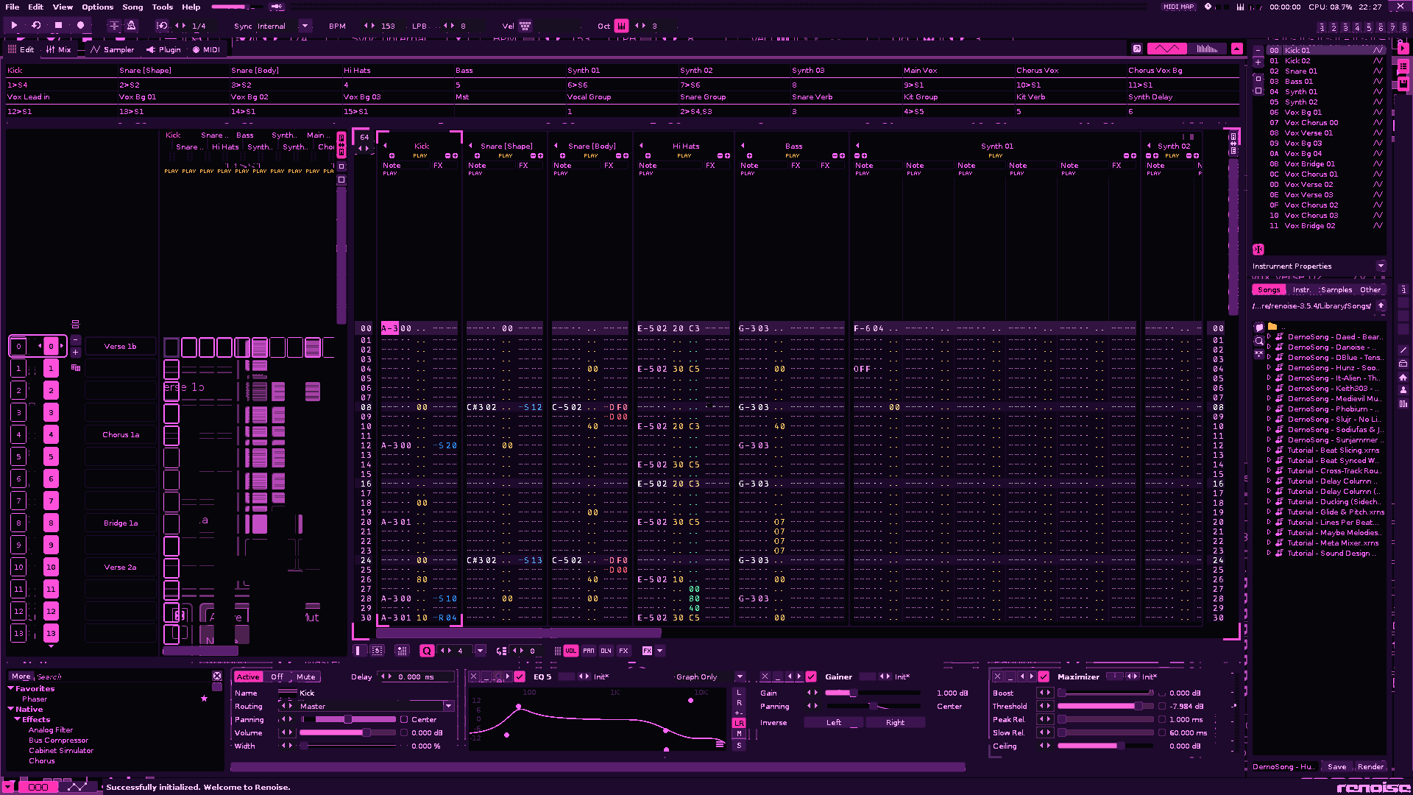
Task: Click the Save button in disk browser
Action: [1336, 767]
